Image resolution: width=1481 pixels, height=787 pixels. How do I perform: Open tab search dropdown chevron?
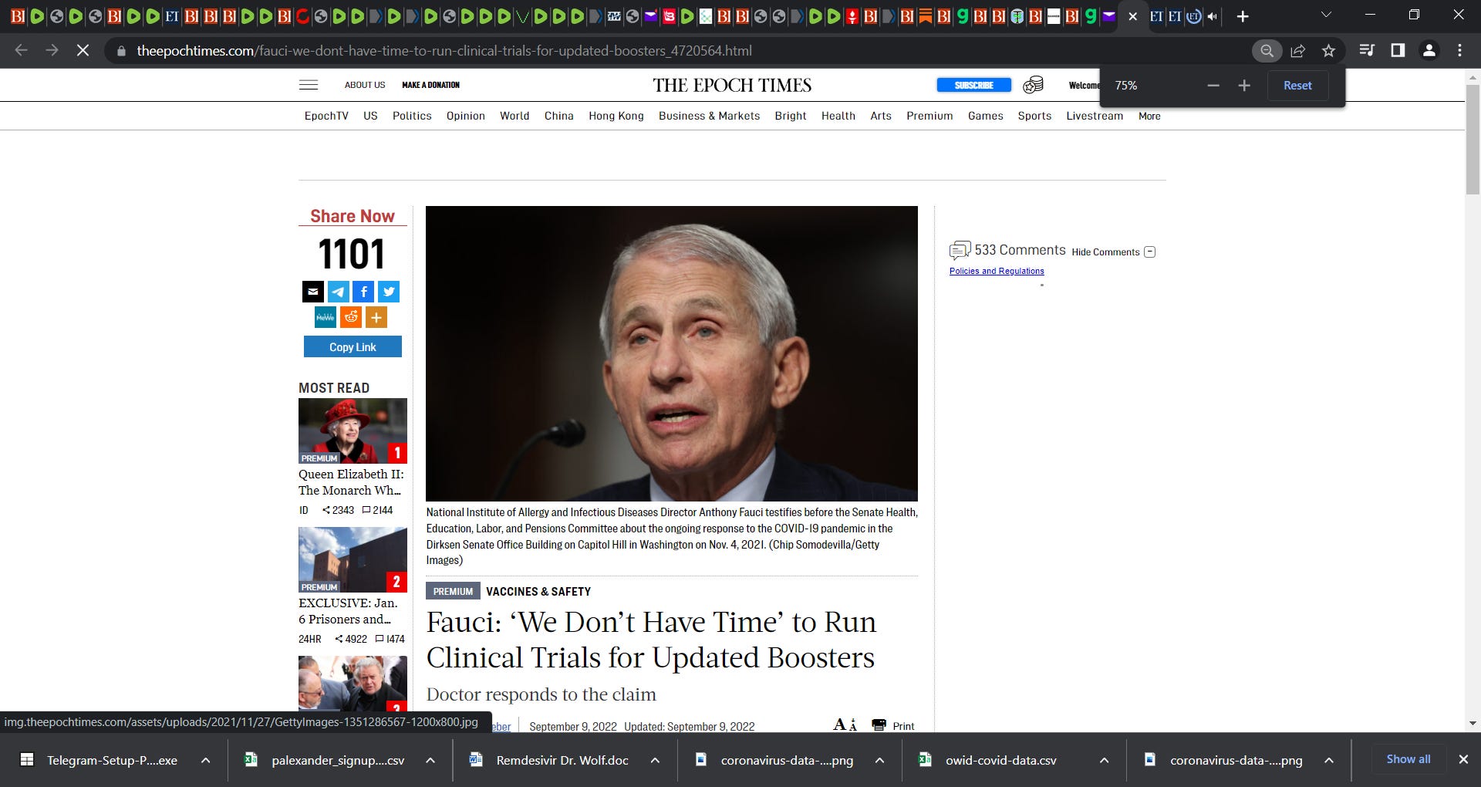click(x=1325, y=15)
